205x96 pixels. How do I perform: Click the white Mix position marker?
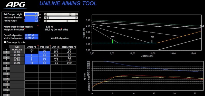click(152, 41)
